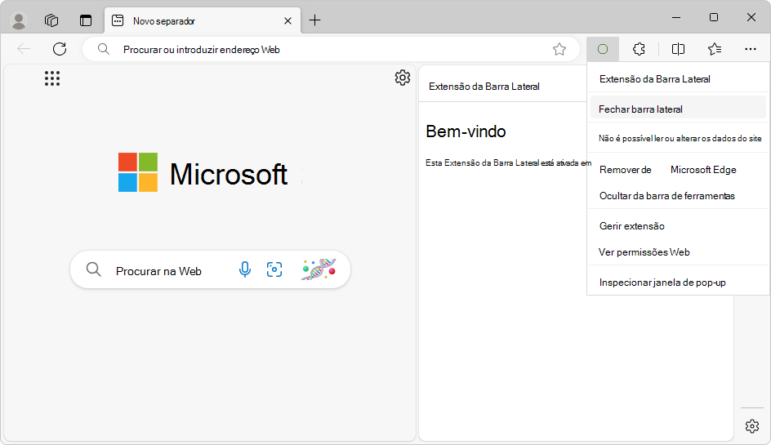
Task: Click the Microsoft logo
Action: [x=203, y=172]
